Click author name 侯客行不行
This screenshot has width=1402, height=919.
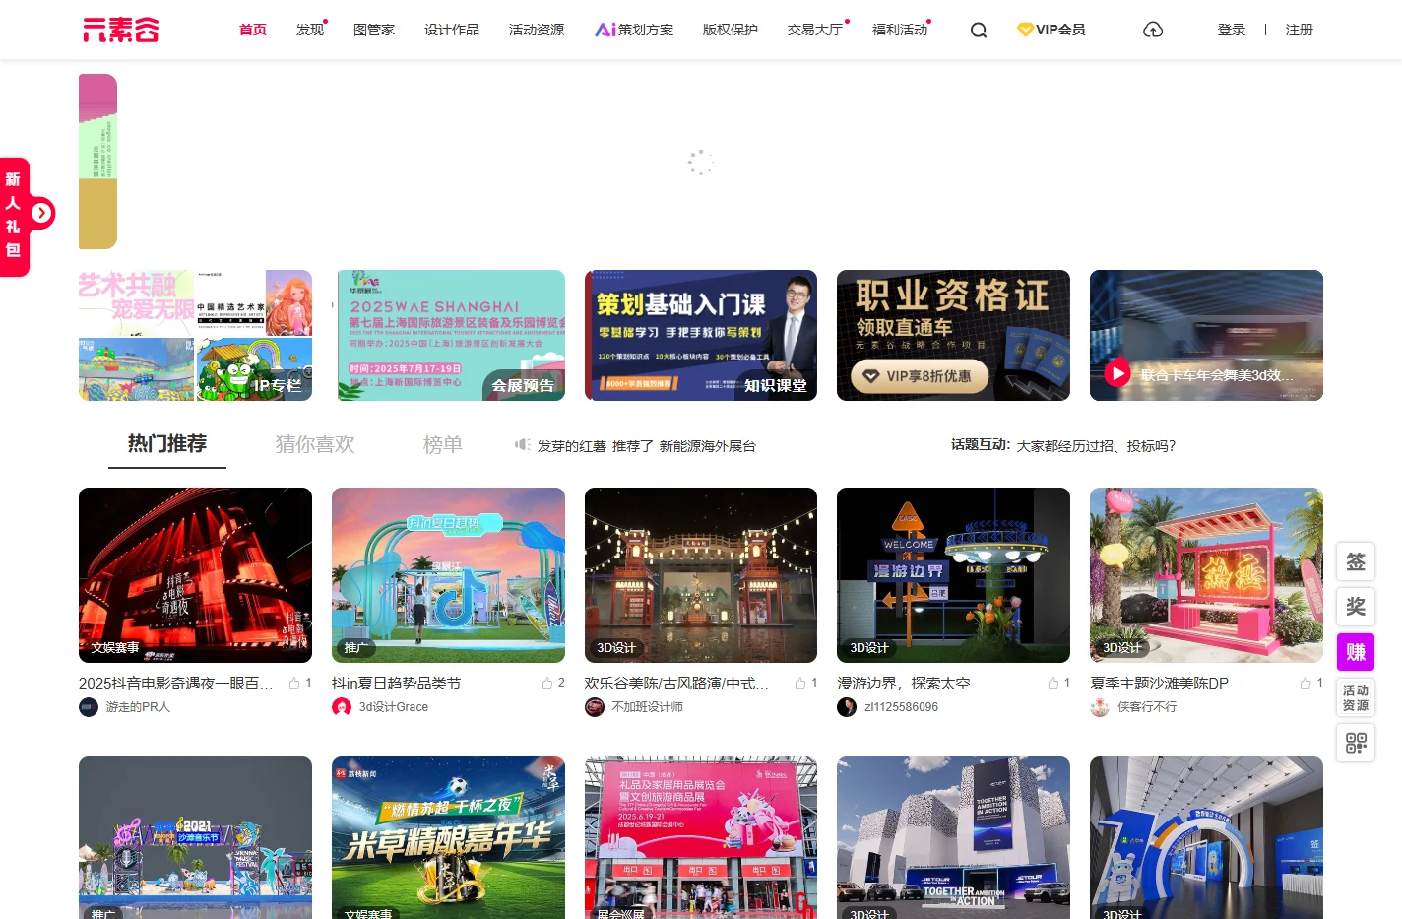[x=1147, y=707]
